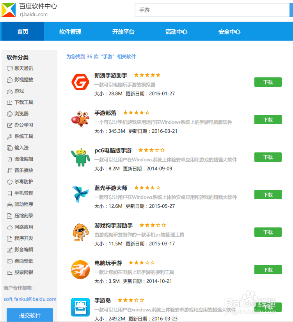Download pc6电脑版手游 with its 下载 button
293x322 pixels.
pyautogui.click(x=268, y=157)
